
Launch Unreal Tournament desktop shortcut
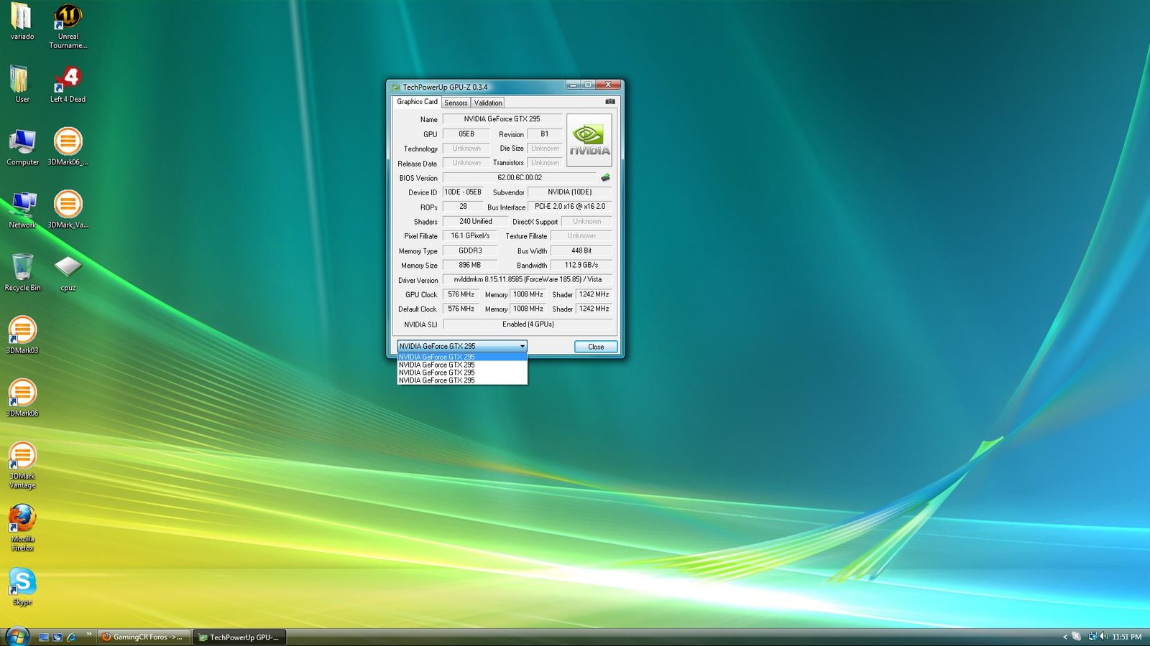coord(68,26)
